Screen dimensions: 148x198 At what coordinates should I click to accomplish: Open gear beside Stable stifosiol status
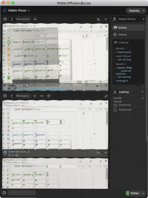point(5,152)
